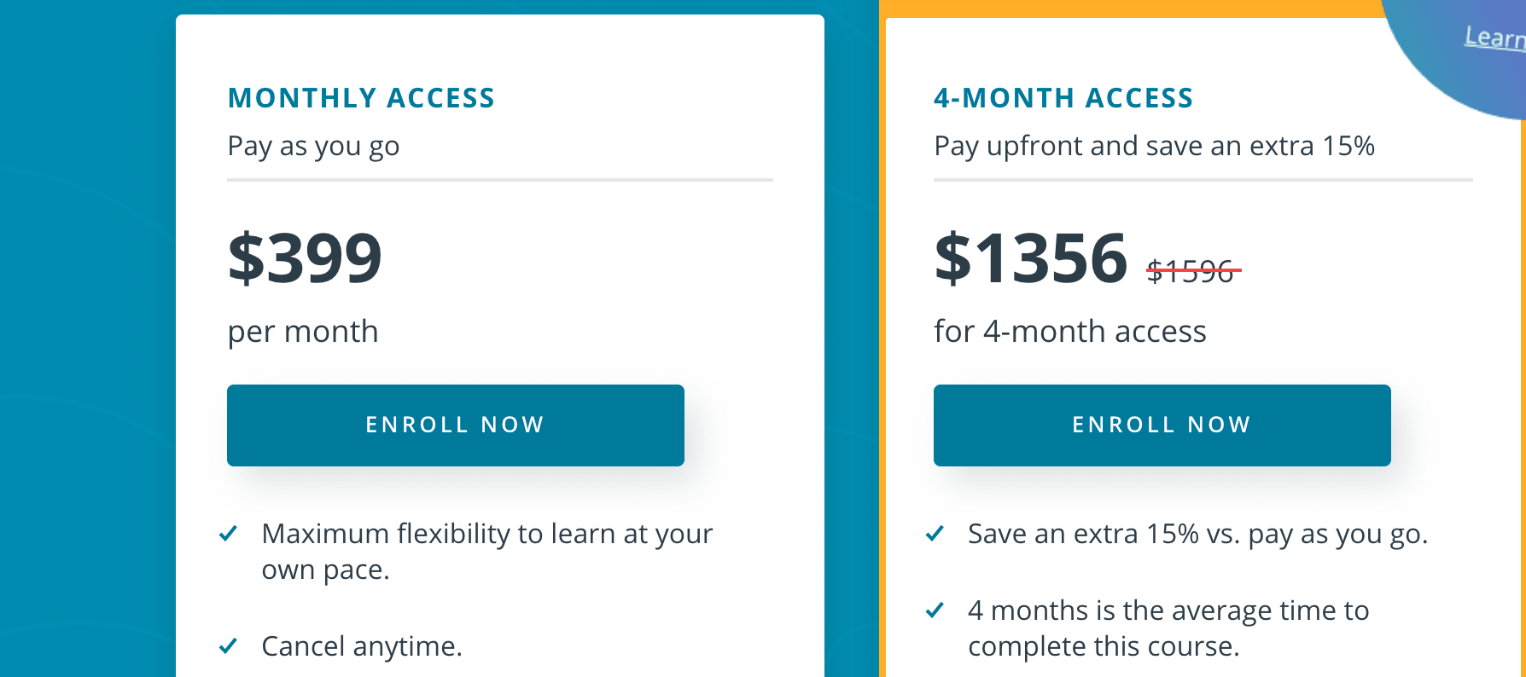Click the for 4-month access label

(1070, 332)
